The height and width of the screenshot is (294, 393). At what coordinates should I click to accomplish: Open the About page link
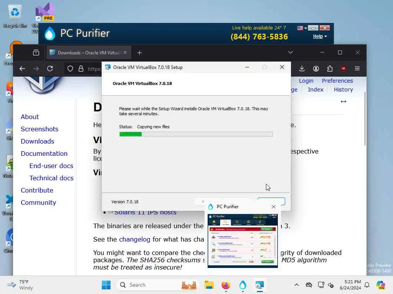pyautogui.click(x=30, y=117)
